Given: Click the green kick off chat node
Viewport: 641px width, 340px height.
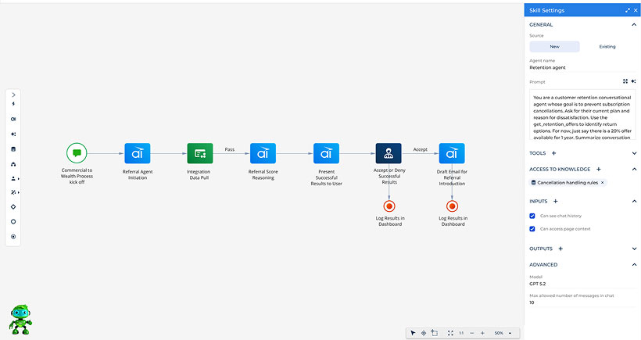Looking at the screenshot, I should [x=77, y=153].
